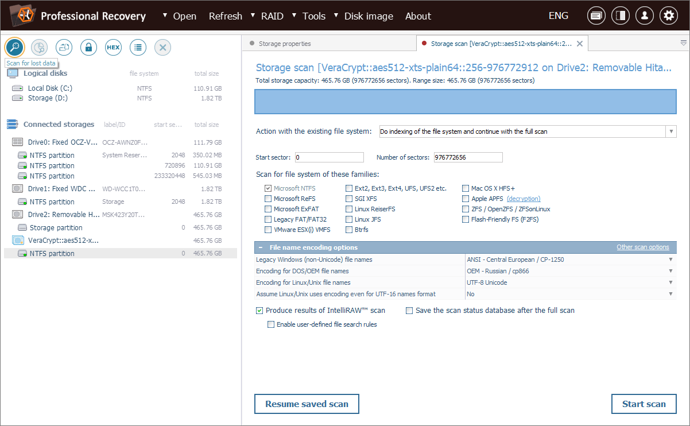
Task: Open the existing file system action dropdown
Action: [x=528, y=131]
